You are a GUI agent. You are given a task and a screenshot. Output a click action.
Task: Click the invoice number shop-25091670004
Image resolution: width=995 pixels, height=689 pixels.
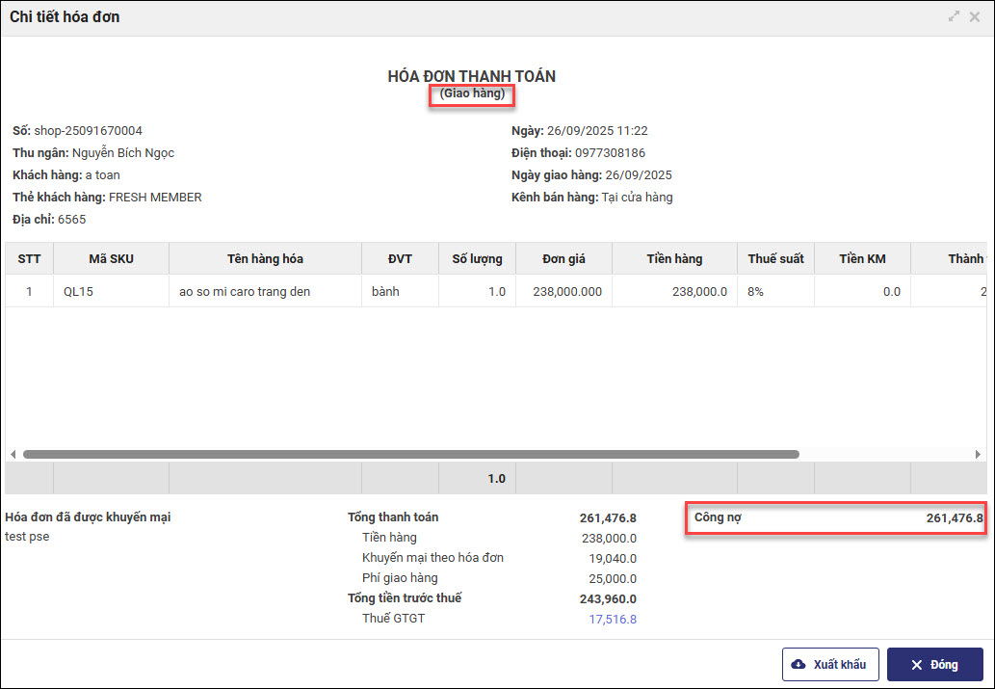(89, 130)
